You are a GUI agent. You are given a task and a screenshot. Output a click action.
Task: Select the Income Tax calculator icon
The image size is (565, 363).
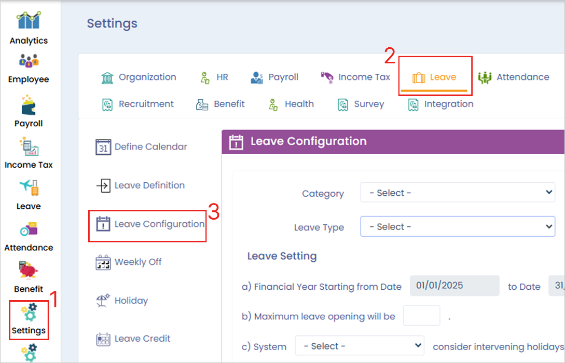29,147
